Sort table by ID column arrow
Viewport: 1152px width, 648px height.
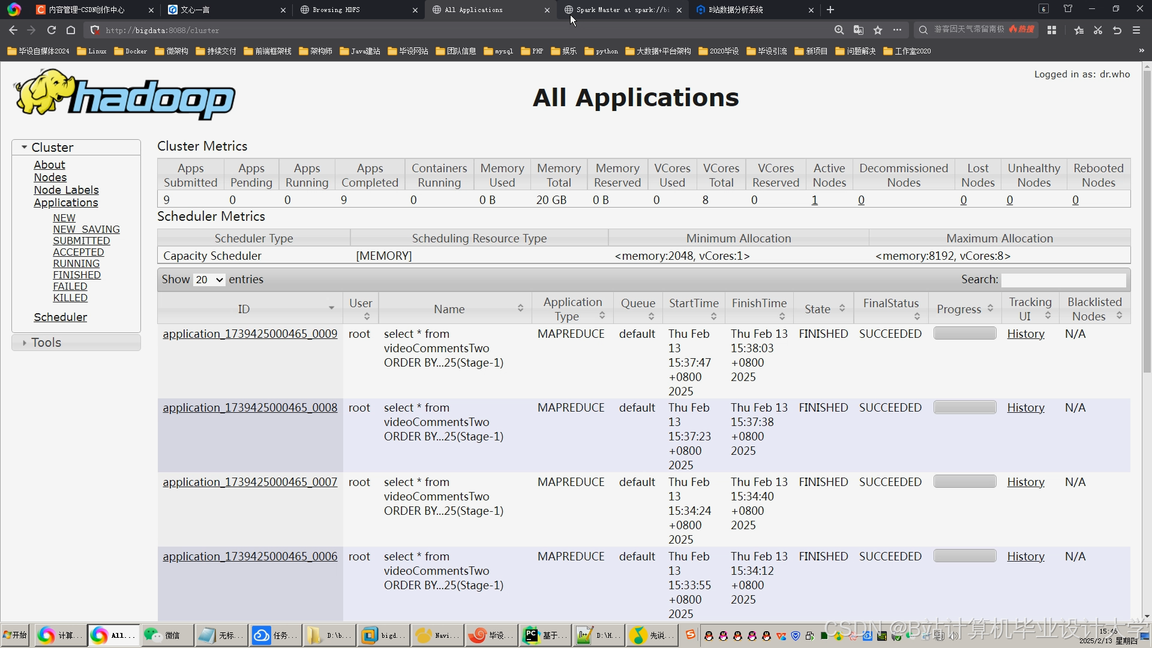click(x=331, y=308)
